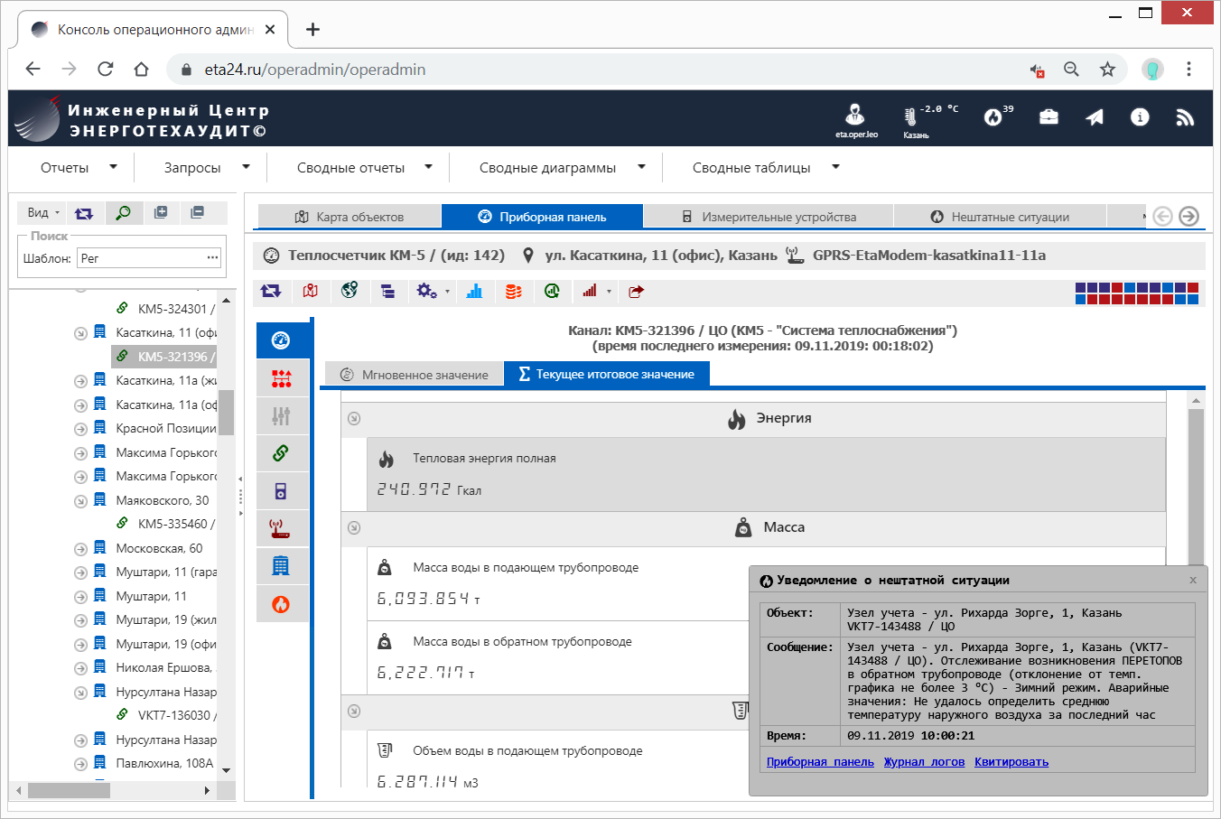The height and width of the screenshot is (819, 1221).
Task: Open the Журнал логов link
Action: (924, 762)
